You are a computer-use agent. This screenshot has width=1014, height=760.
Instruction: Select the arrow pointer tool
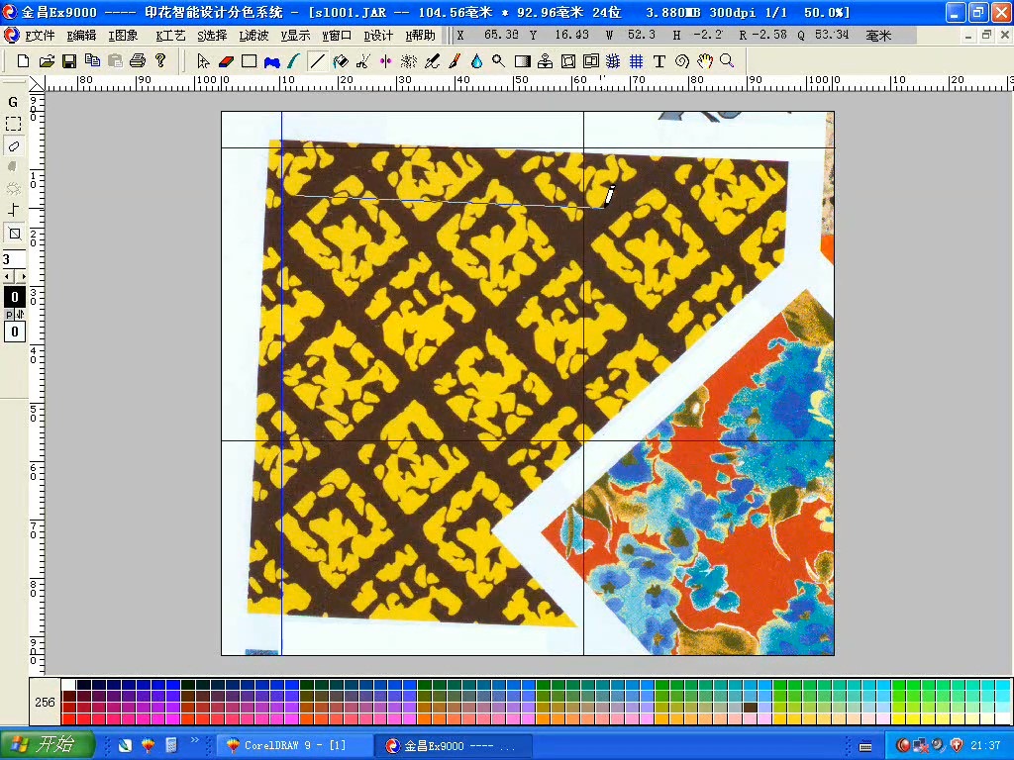(204, 61)
